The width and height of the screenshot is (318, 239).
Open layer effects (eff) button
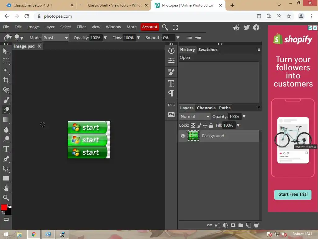pos(217,225)
